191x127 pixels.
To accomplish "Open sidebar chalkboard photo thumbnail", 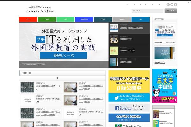I will (x=165, y=53).
